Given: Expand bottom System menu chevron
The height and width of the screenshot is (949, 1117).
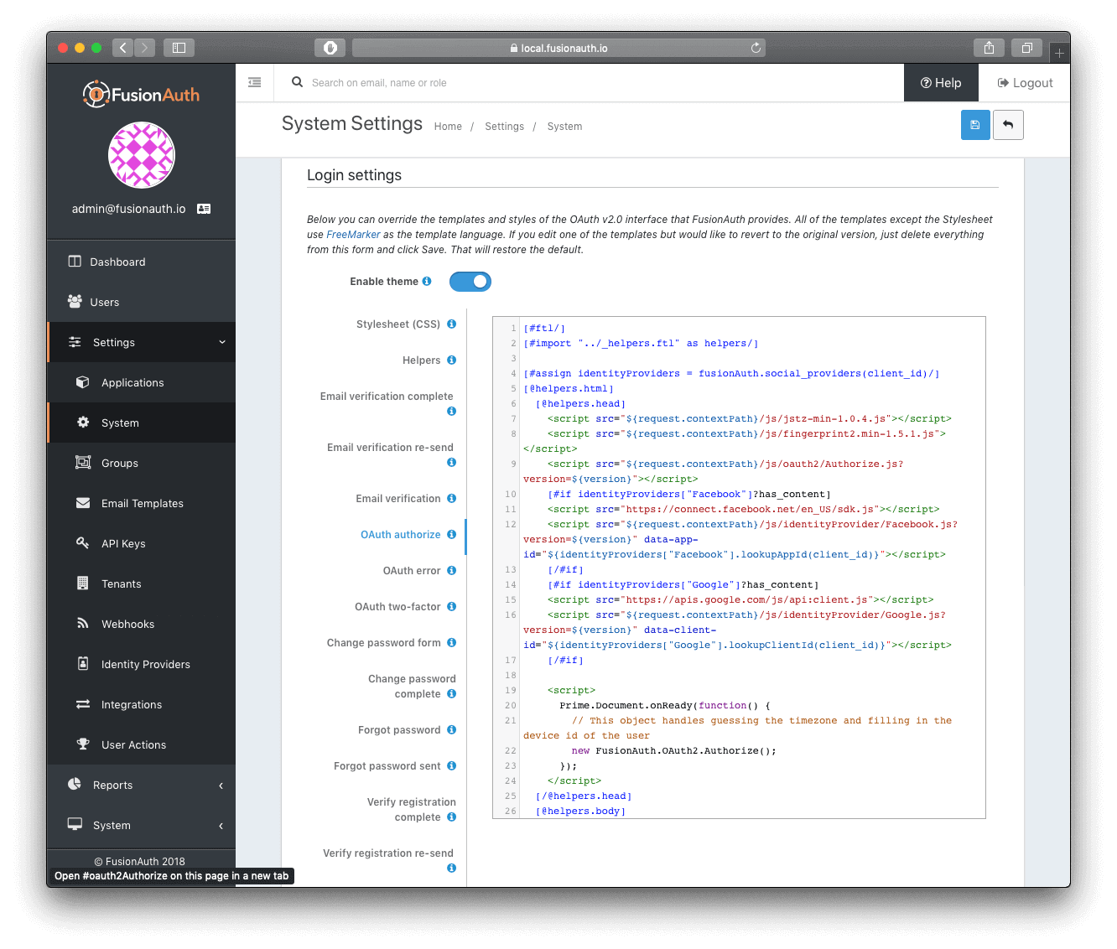Looking at the screenshot, I should 221,826.
